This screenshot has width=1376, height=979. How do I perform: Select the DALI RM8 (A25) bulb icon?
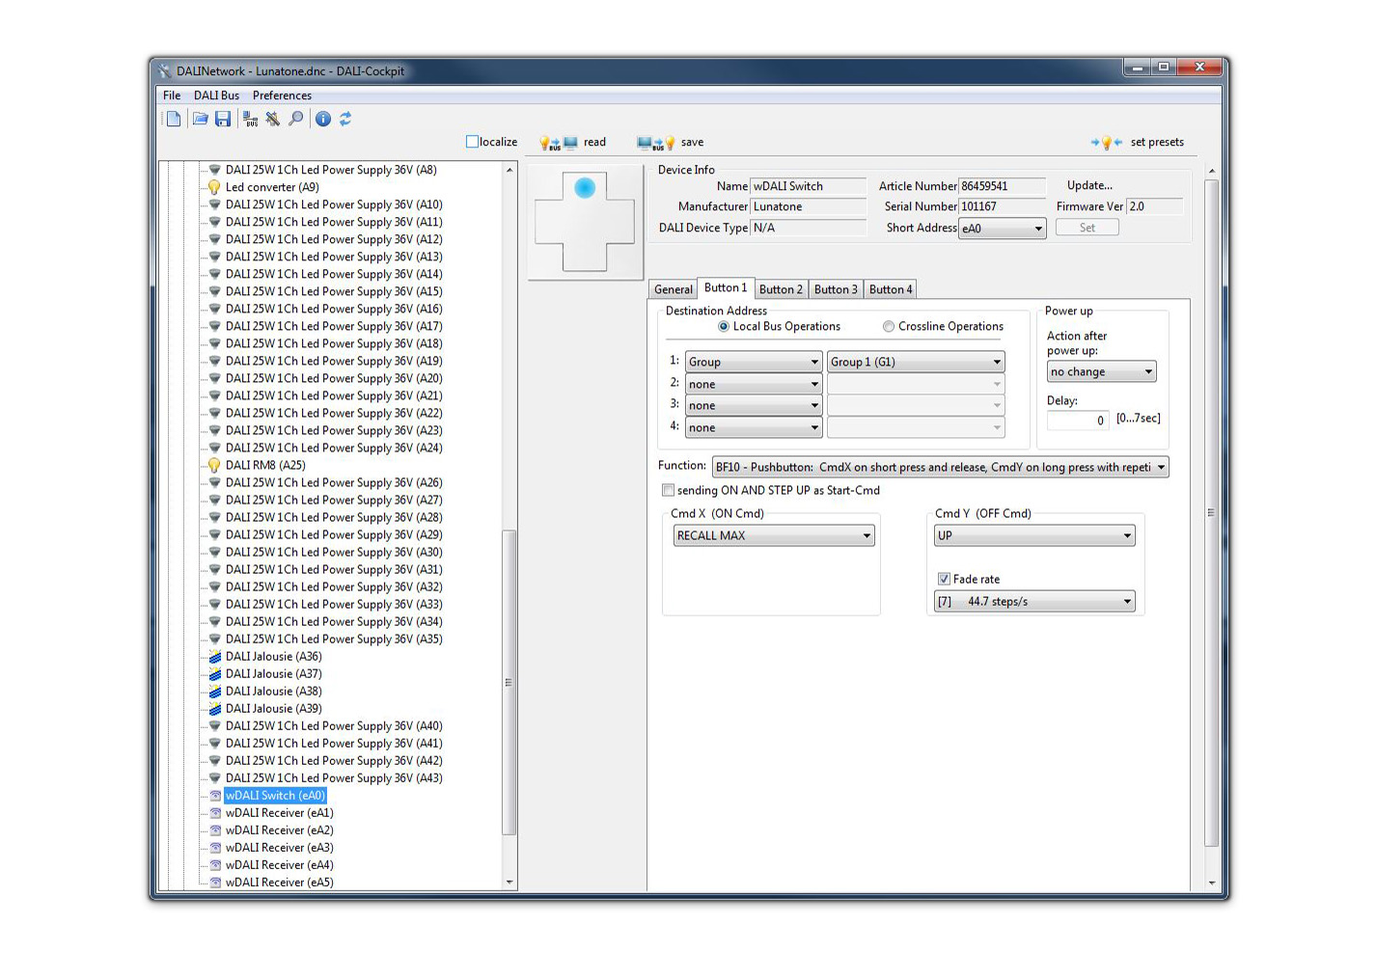coord(214,465)
